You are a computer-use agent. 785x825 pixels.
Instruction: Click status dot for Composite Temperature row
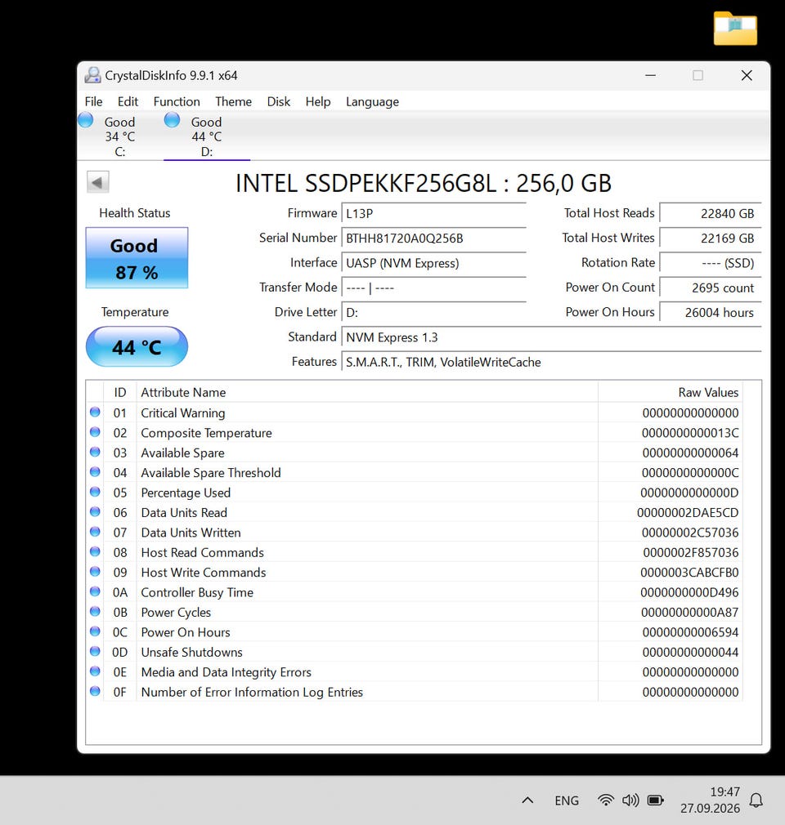pyautogui.click(x=95, y=432)
